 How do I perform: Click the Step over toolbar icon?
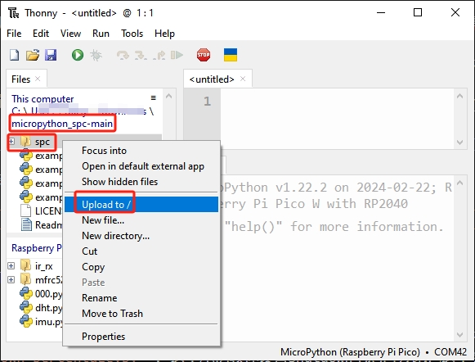(x=123, y=55)
